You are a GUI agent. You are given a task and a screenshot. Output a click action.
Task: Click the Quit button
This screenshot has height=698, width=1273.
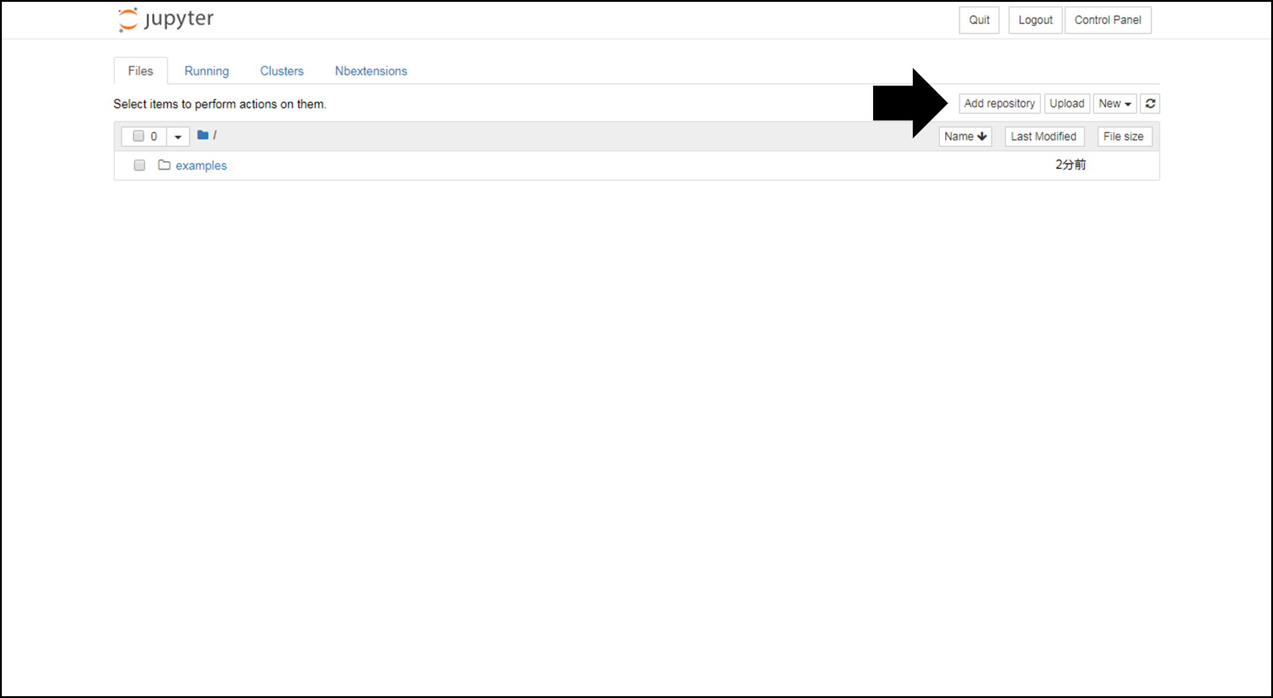(x=979, y=20)
